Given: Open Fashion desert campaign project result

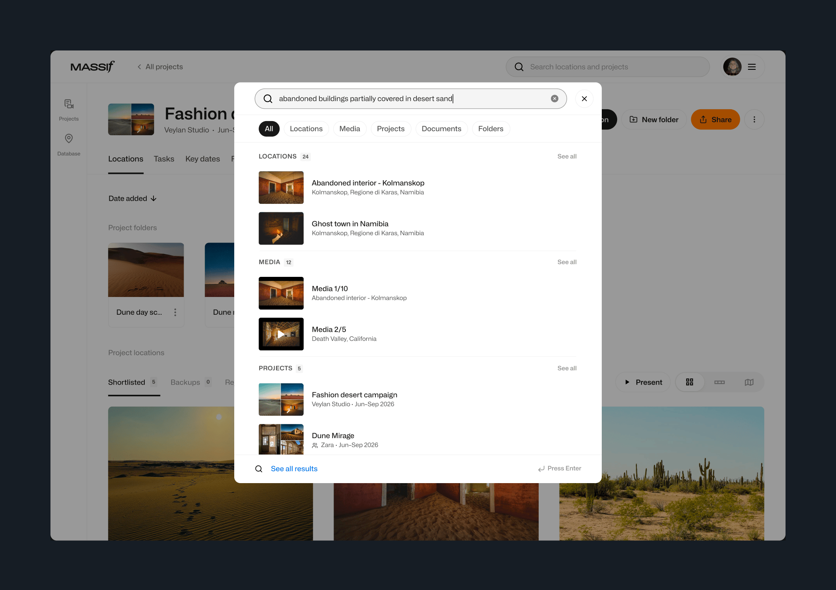Looking at the screenshot, I should [x=418, y=400].
